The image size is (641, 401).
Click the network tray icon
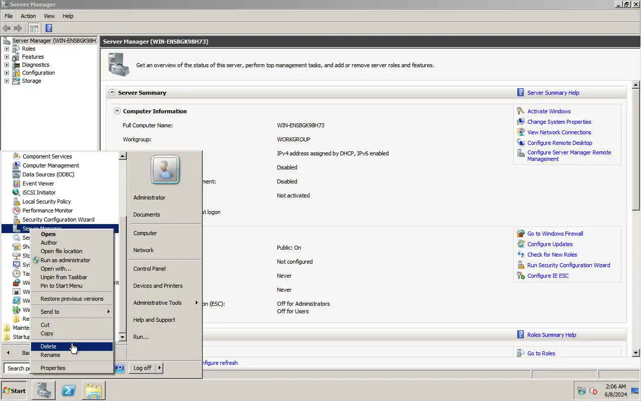click(581, 391)
